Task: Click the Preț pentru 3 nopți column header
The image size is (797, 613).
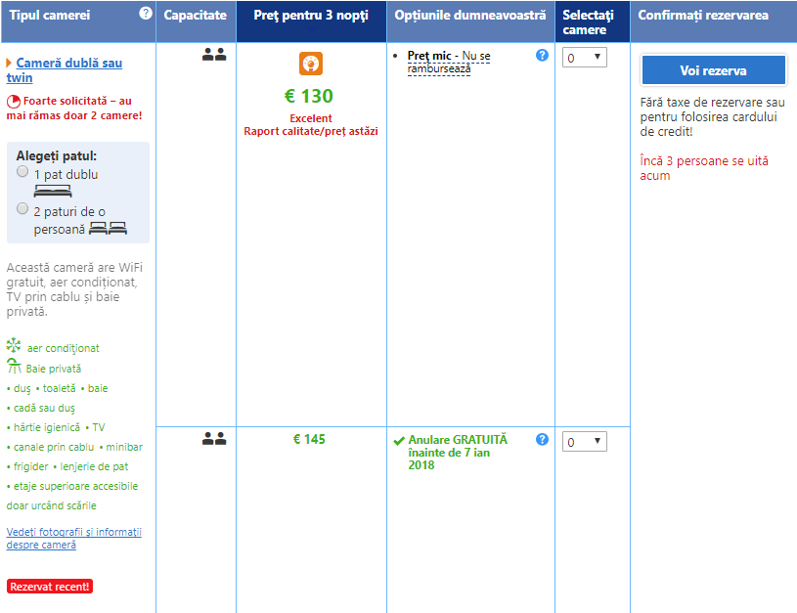Action: pyautogui.click(x=311, y=16)
